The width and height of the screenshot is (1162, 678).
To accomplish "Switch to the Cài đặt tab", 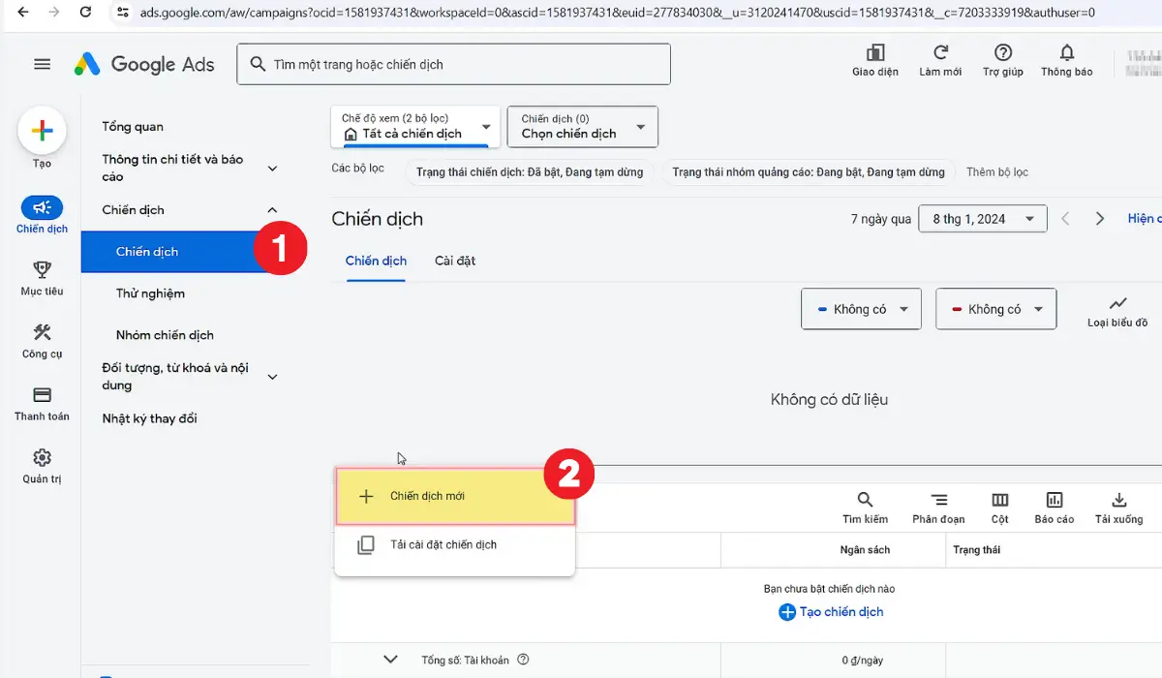I will [x=454, y=261].
